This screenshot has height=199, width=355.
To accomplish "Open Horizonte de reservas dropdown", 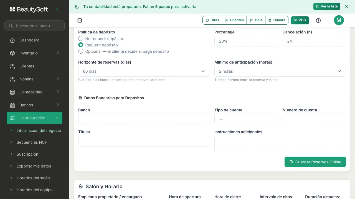I will [x=144, y=71].
